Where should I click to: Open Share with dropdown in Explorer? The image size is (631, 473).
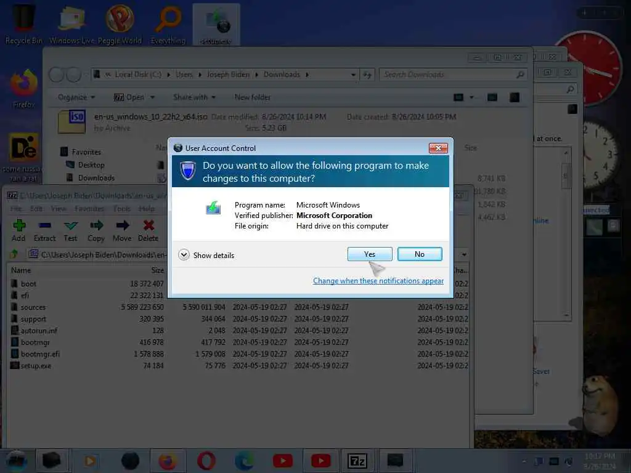point(194,97)
